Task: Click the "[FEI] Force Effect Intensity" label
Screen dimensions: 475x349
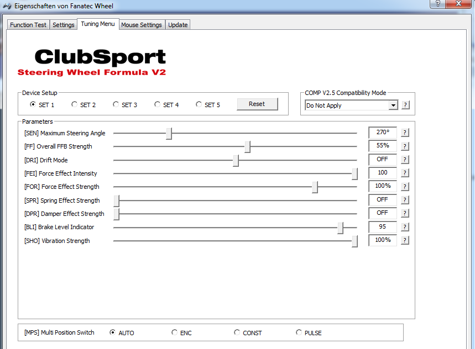Action: [x=61, y=173]
